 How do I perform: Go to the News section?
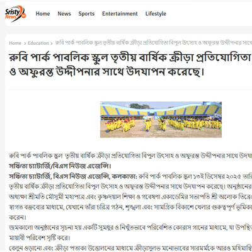coord(64,14)
